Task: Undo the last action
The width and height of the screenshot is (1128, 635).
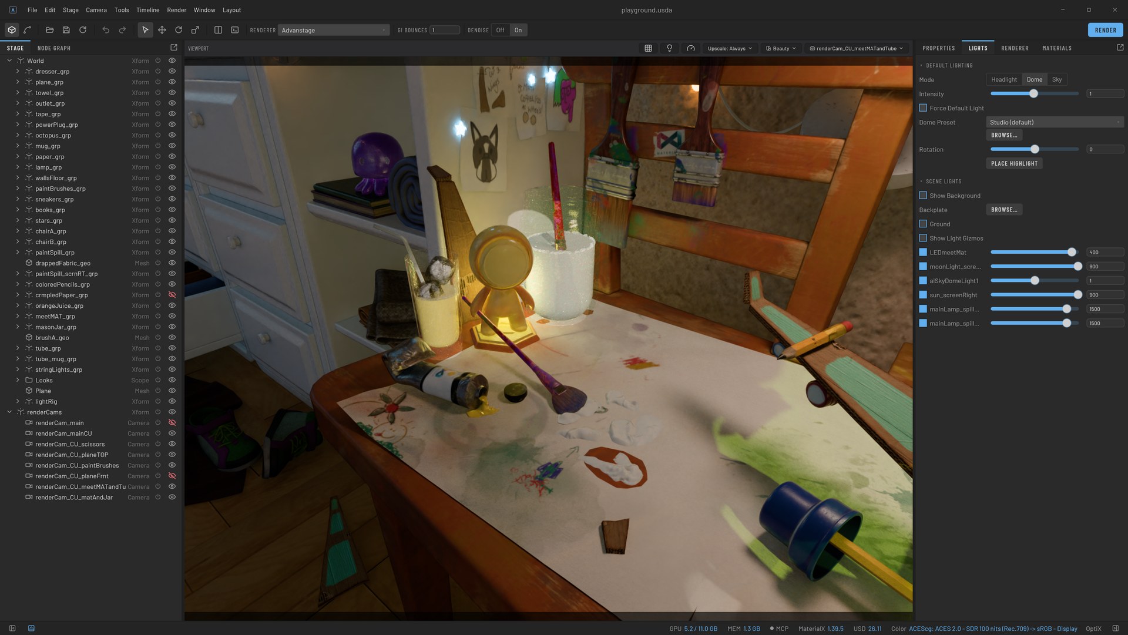Action: (x=106, y=30)
